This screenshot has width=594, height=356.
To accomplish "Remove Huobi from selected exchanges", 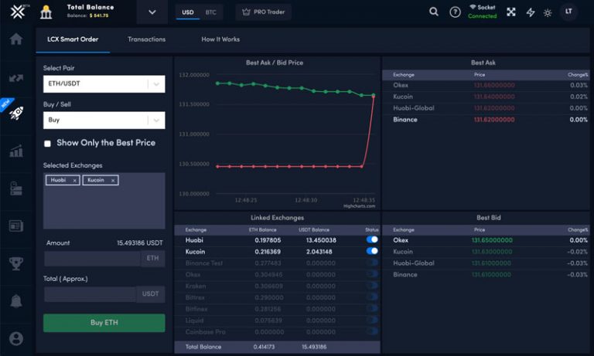I will (x=74, y=181).
